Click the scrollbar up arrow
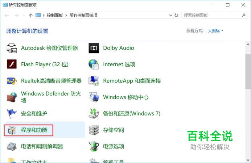Image resolution: width=251 pixels, height=163 pixels. pos(248,44)
